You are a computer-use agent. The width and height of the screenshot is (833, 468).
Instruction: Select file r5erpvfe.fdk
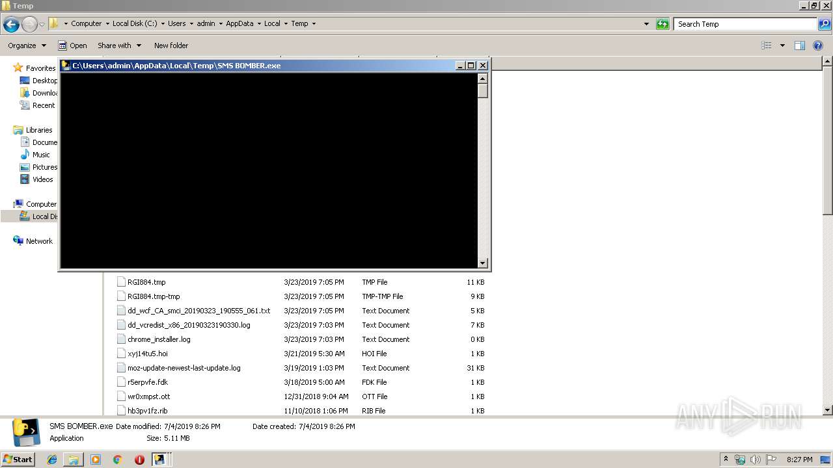point(148,382)
